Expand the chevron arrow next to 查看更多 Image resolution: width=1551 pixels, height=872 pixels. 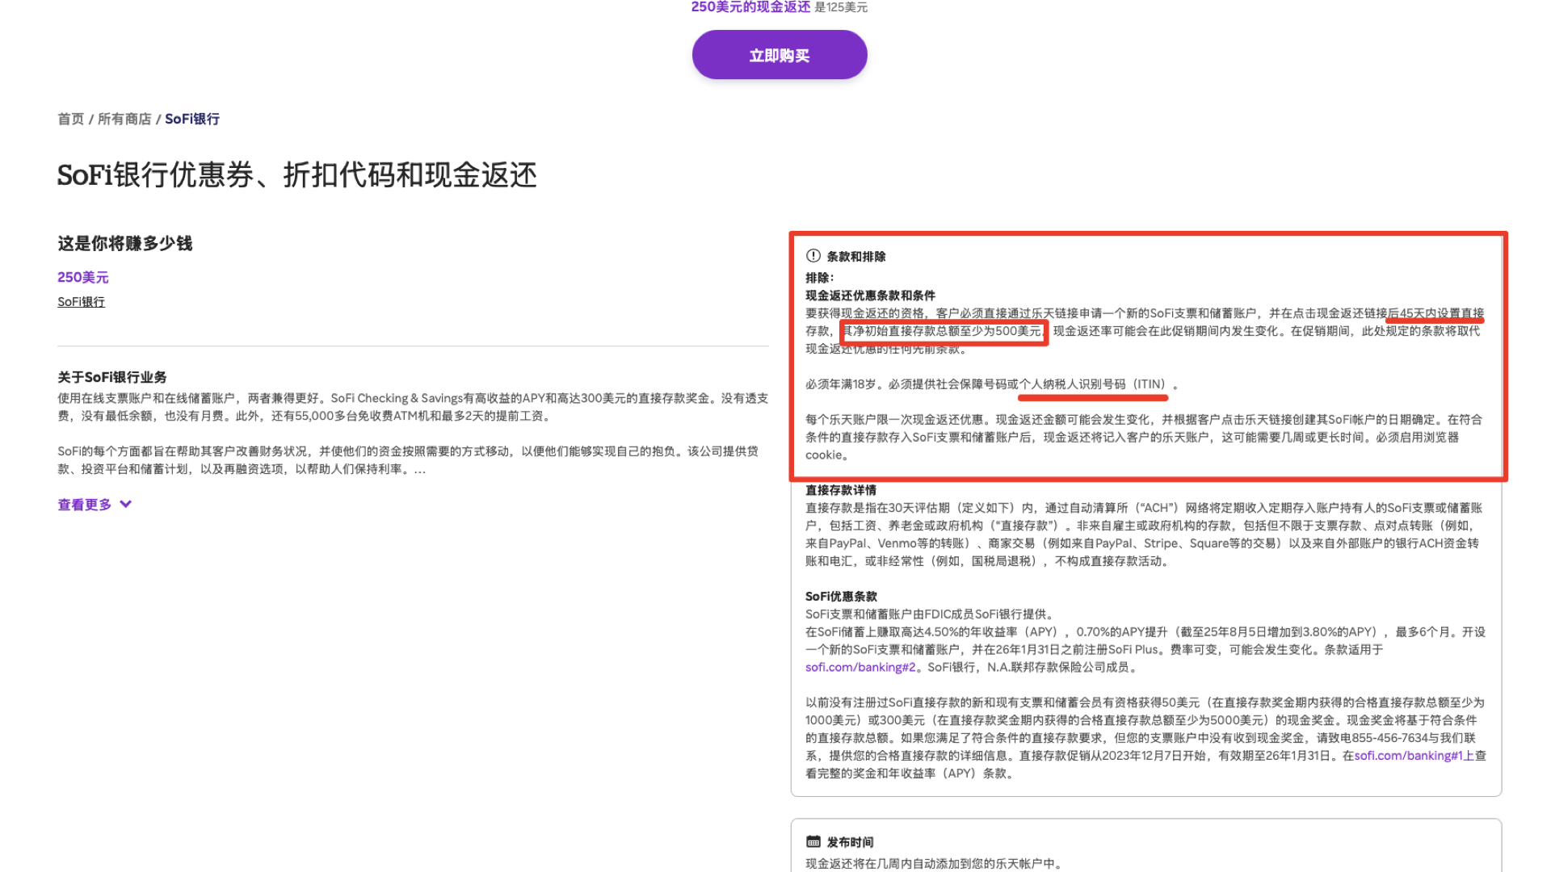coord(125,504)
